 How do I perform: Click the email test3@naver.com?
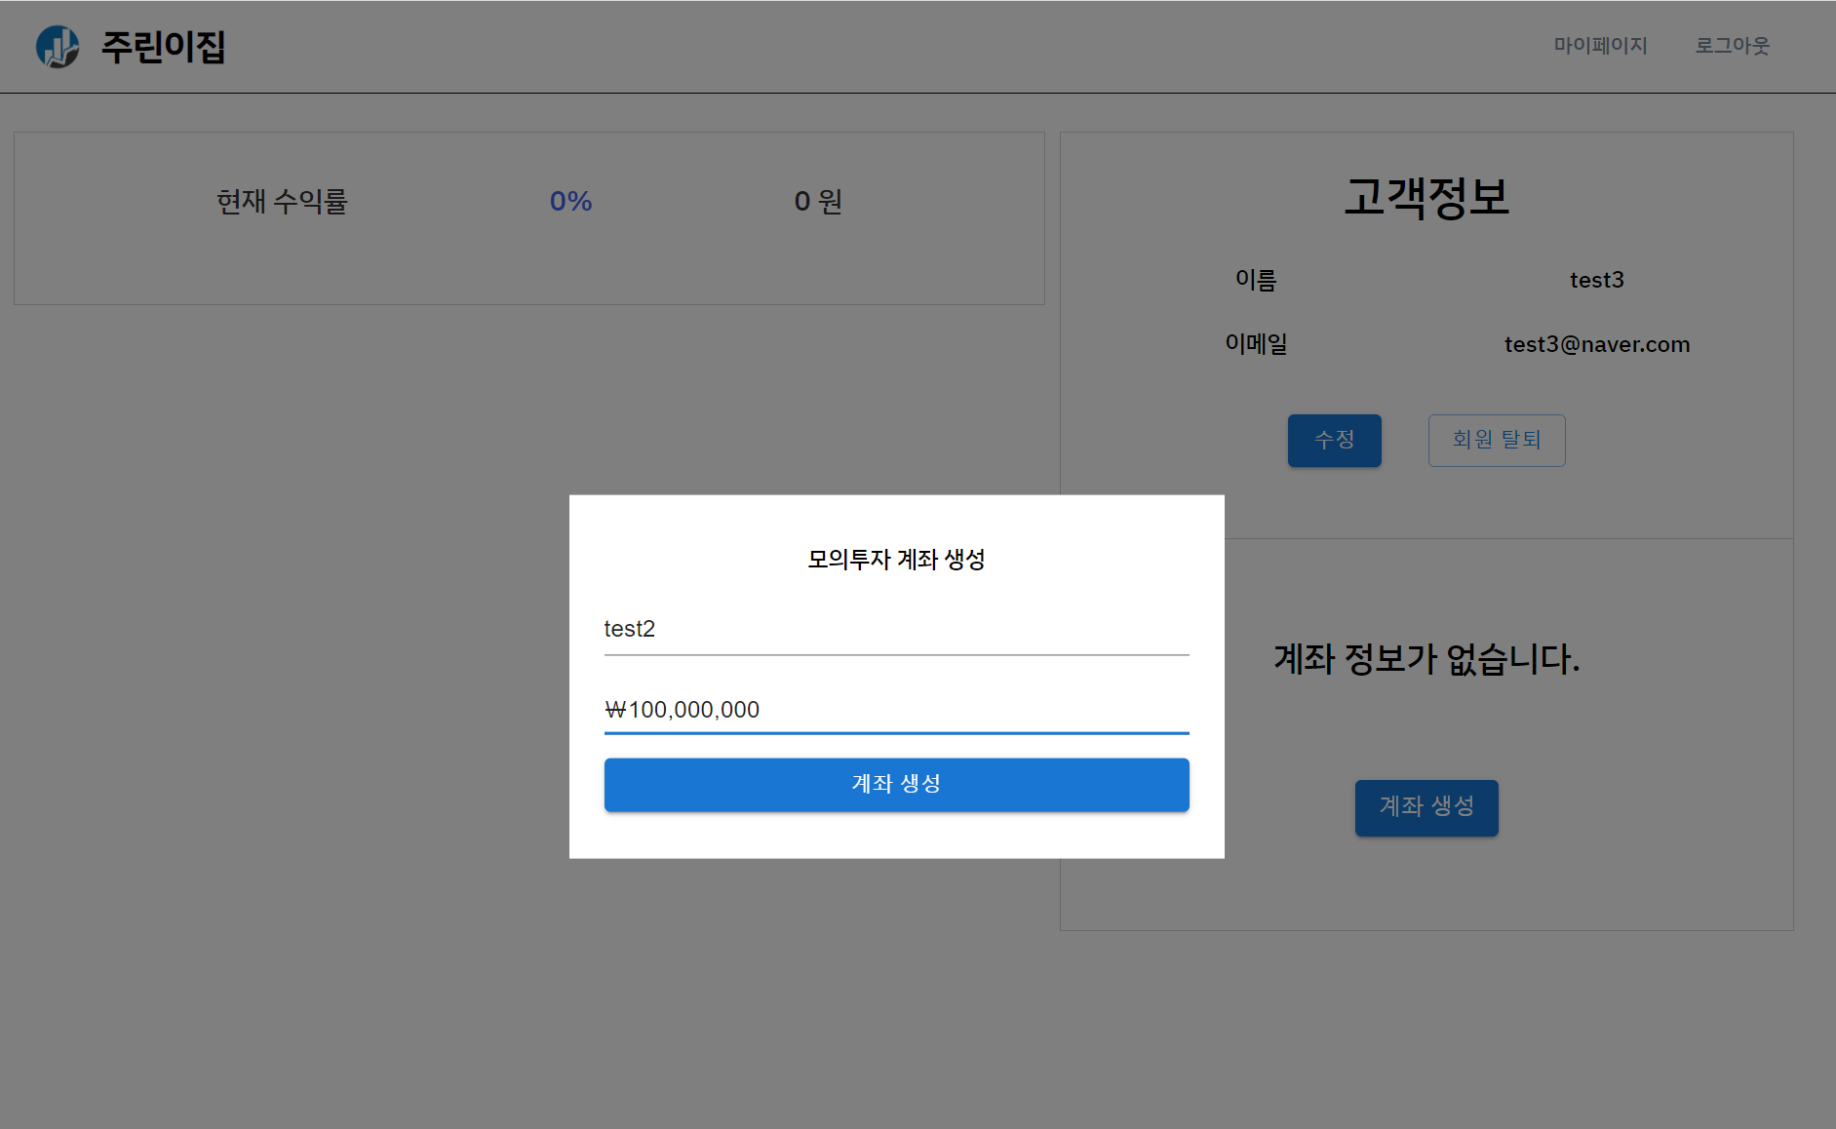(1596, 343)
